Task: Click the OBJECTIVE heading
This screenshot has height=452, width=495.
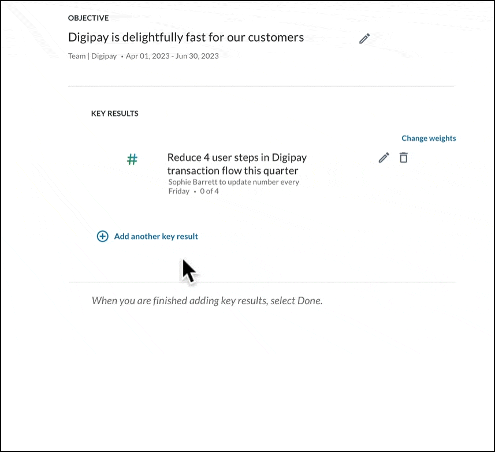Action: click(88, 18)
